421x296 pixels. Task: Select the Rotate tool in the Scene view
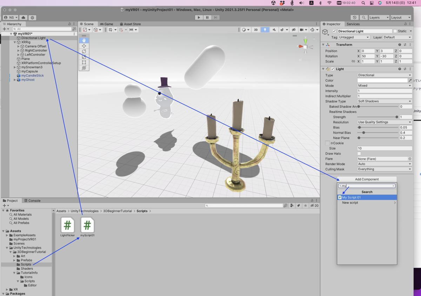tap(84, 52)
